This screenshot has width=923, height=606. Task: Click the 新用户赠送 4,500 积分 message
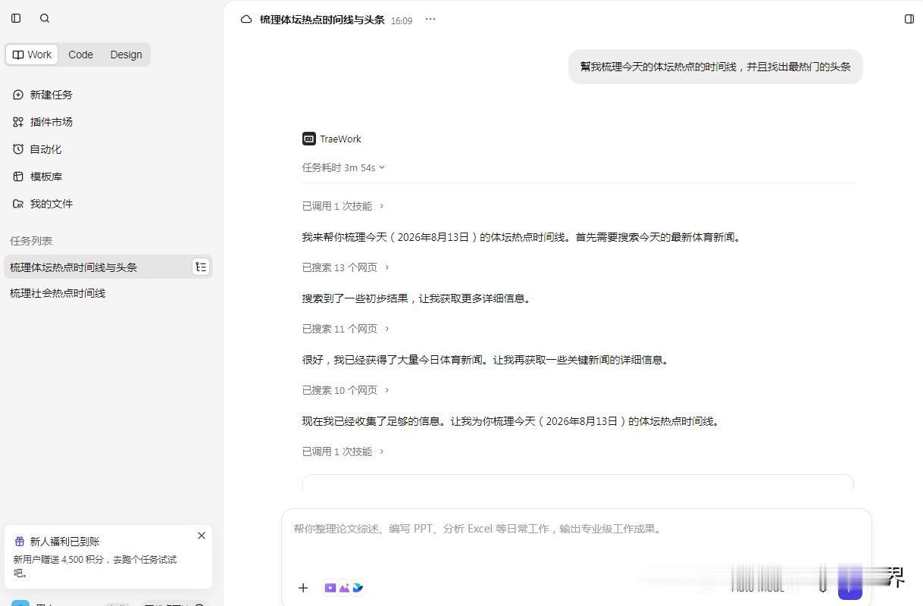tap(95, 566)
